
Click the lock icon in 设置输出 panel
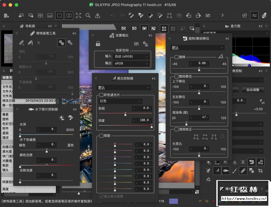pos(98,44)
